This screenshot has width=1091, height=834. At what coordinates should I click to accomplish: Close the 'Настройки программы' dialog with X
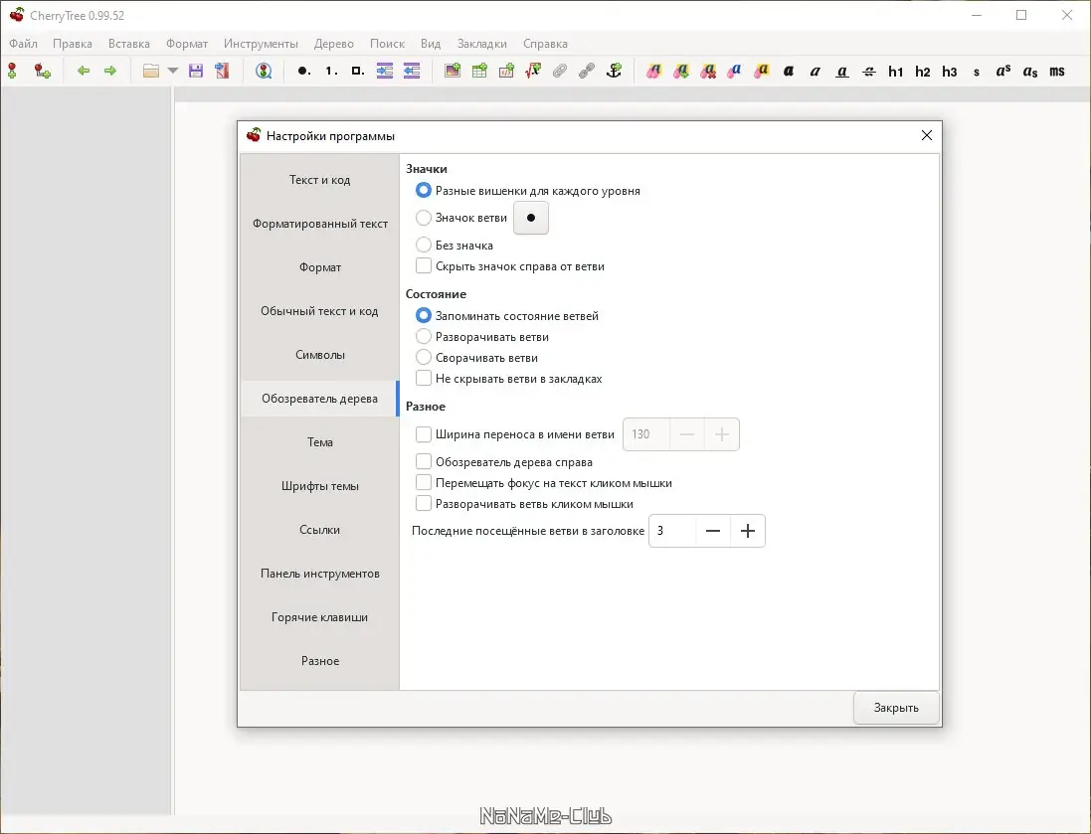[x=926, y=135]
